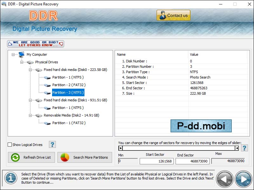Click the '4. Search Mode :' row
The height and width of the screenshot is (190, 254).
pos(181,77)
